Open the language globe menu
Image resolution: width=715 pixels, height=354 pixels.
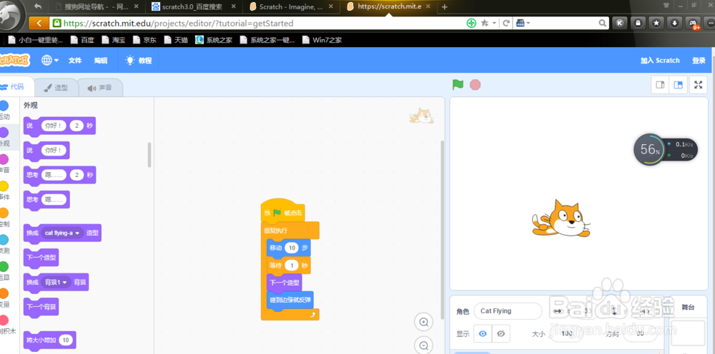pyautogui.click(x=50, y=60)
